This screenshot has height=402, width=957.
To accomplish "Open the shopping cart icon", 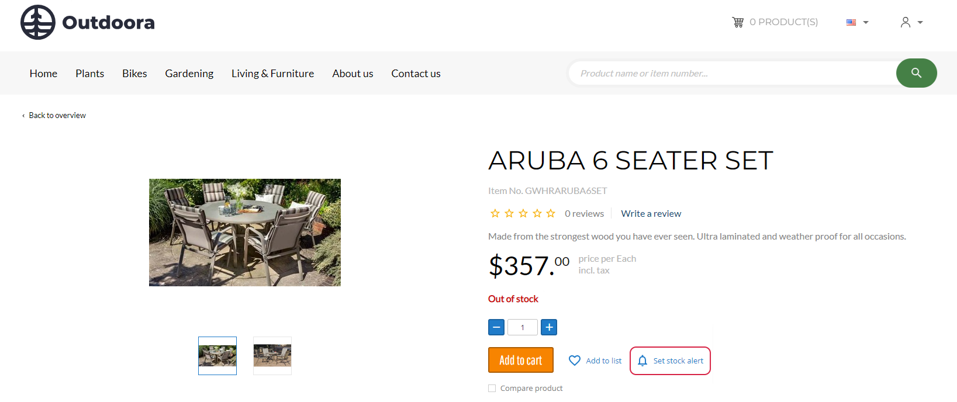I will [x=738, y=22].
